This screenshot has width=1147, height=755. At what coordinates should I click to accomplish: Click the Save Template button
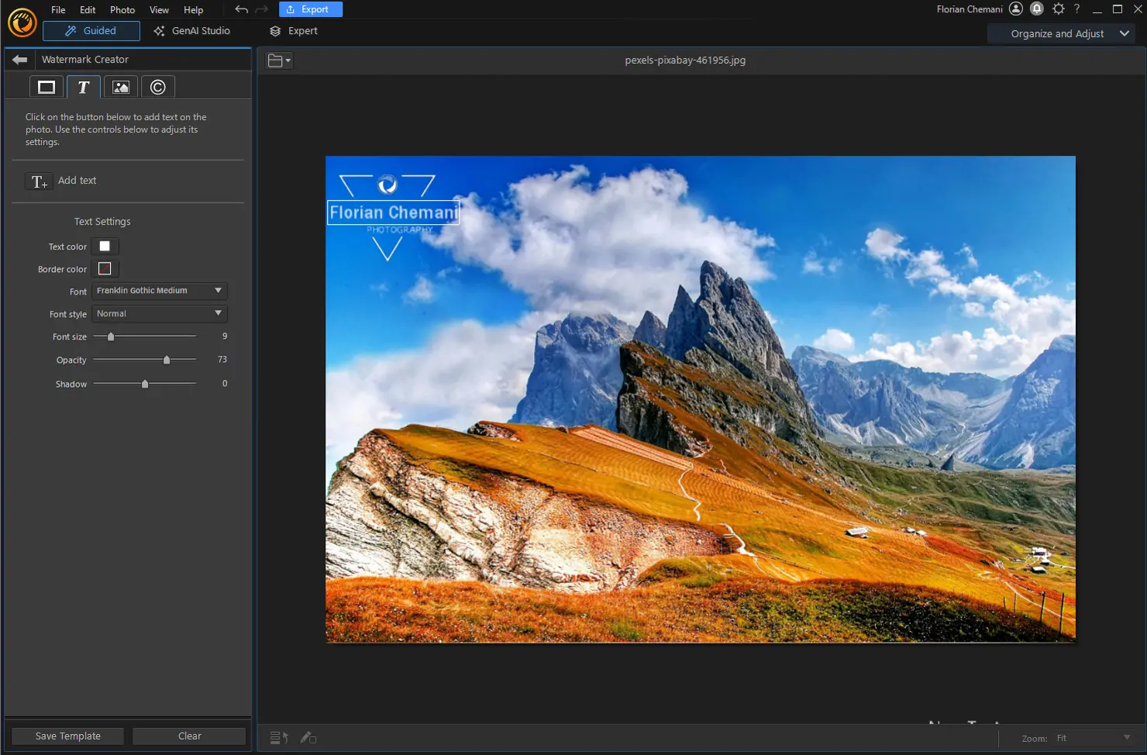point(67,736)
